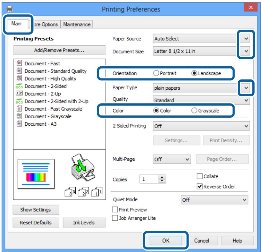Select the Landscape orientation radio button
This screenshot has height=252, width=261.
(x=194, y=73)
